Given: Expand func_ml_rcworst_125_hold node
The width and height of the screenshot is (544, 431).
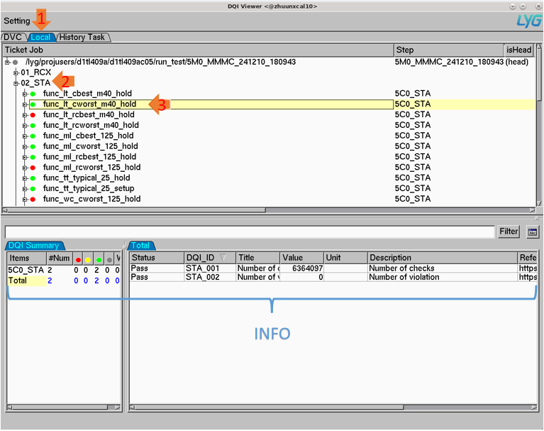Looking at the screenshot, I should 25,168.
